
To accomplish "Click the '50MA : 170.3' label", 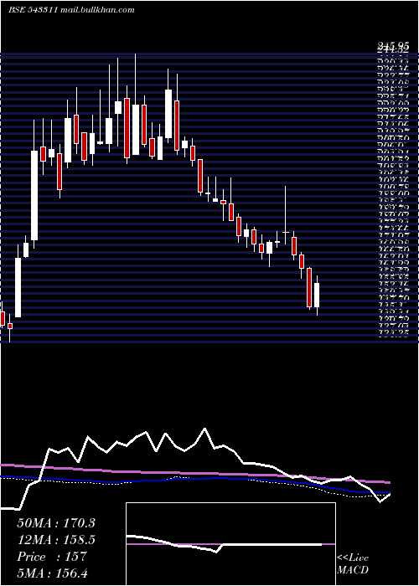I will (56, 523).
